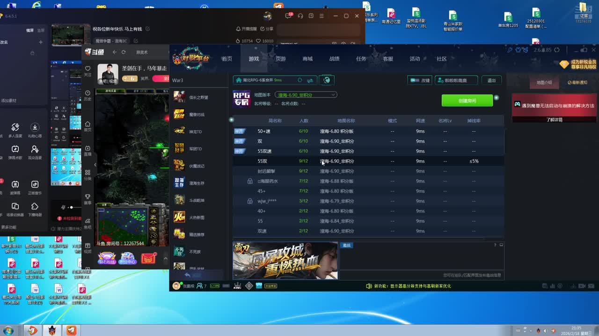Select the 封迟麟掣 room row

coord(368,171)
